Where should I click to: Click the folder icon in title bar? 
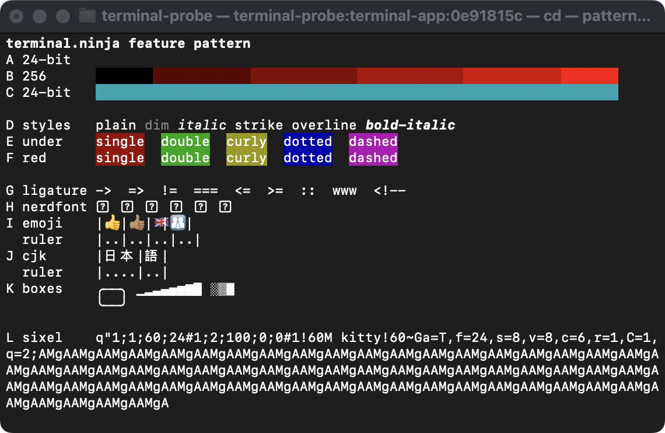point(87,16)
